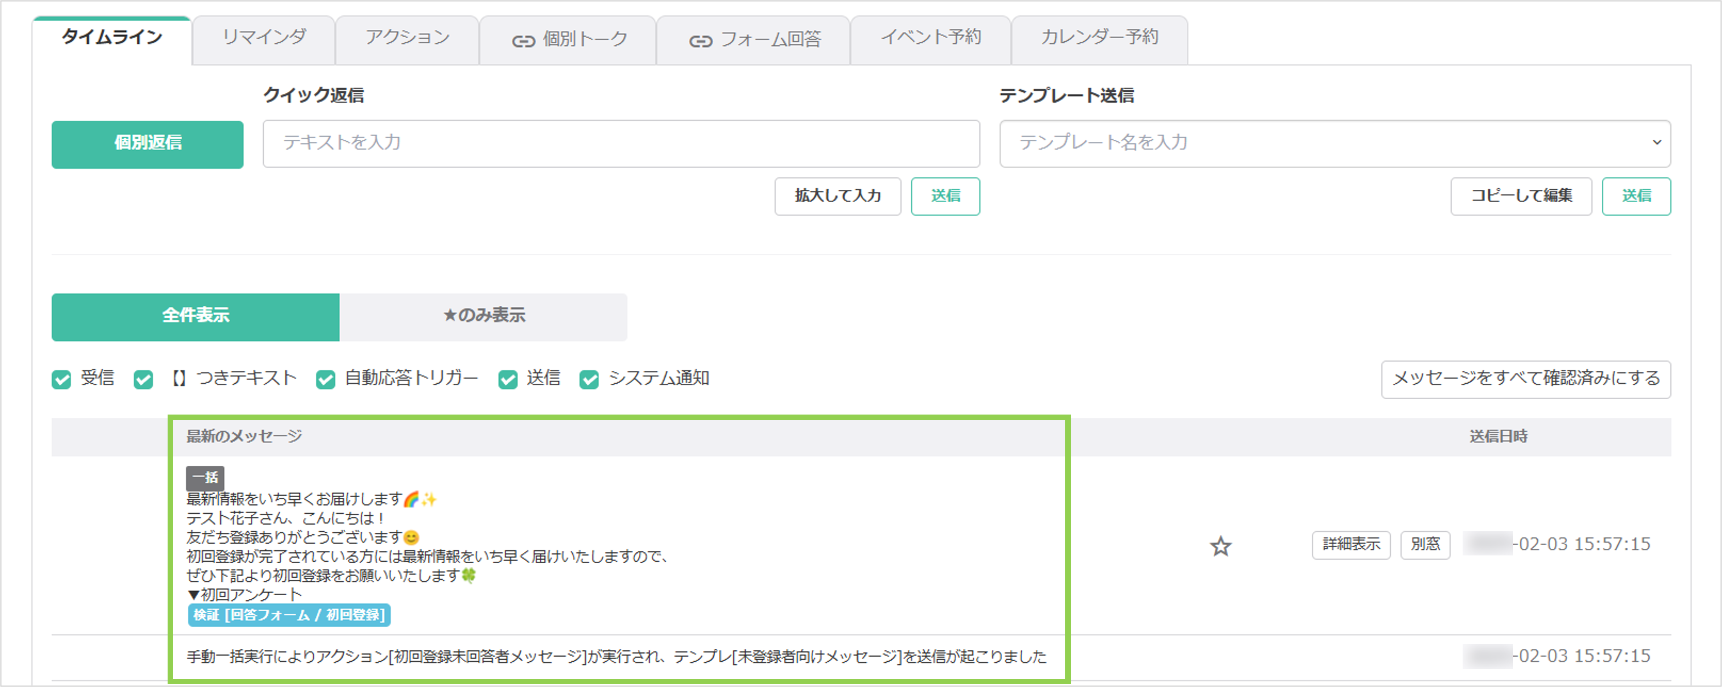
Task: Open the template name dropdown
Action: click(x=1658, y=143)
